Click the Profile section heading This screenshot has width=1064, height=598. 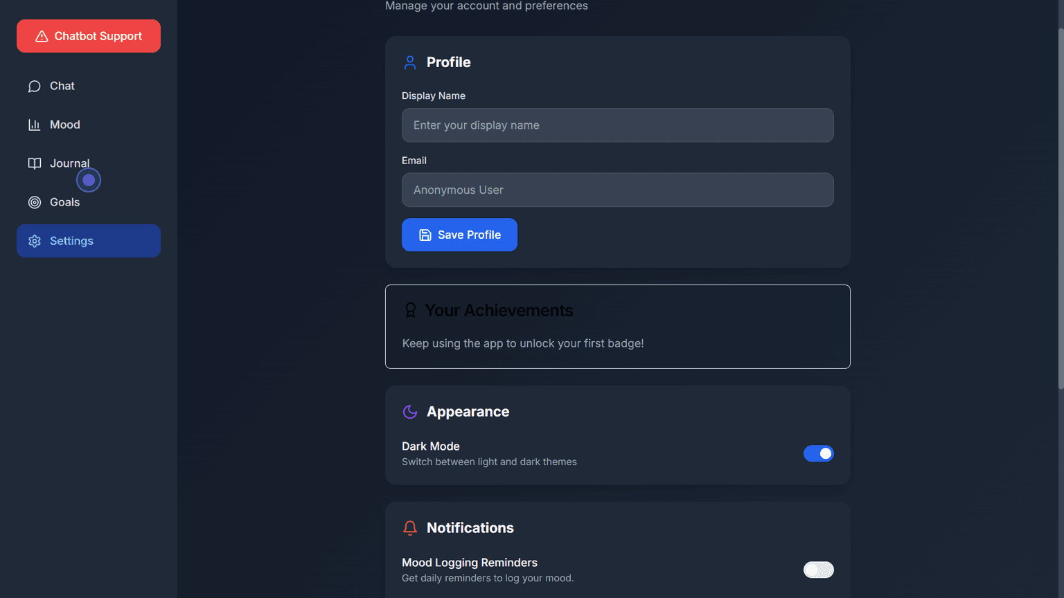[x=449, y=62]
